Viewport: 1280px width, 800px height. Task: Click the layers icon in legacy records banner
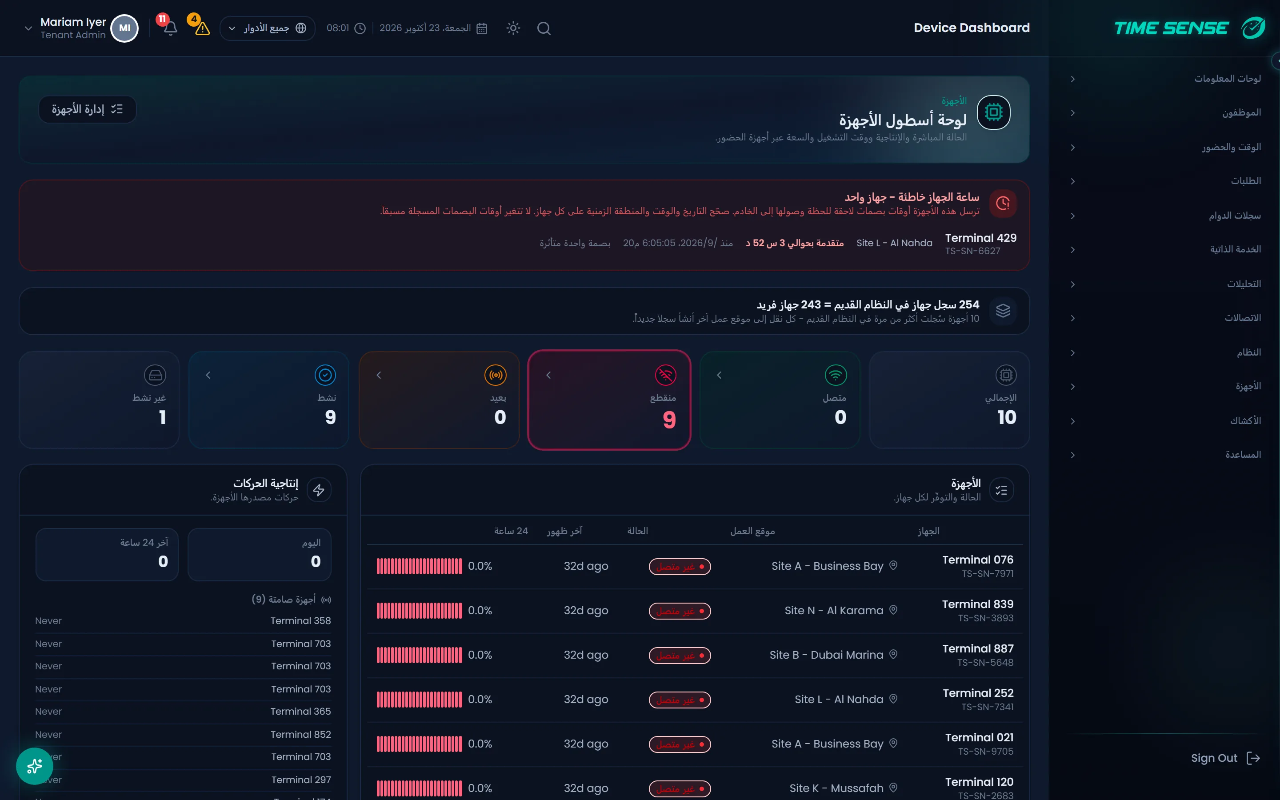click(1003, 311)
